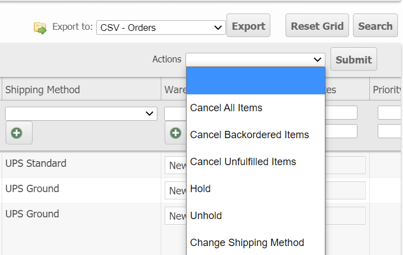This screenshot has height=255, width=403.
Task: Click the Shipping Method column header
Action: coord(43,90)
